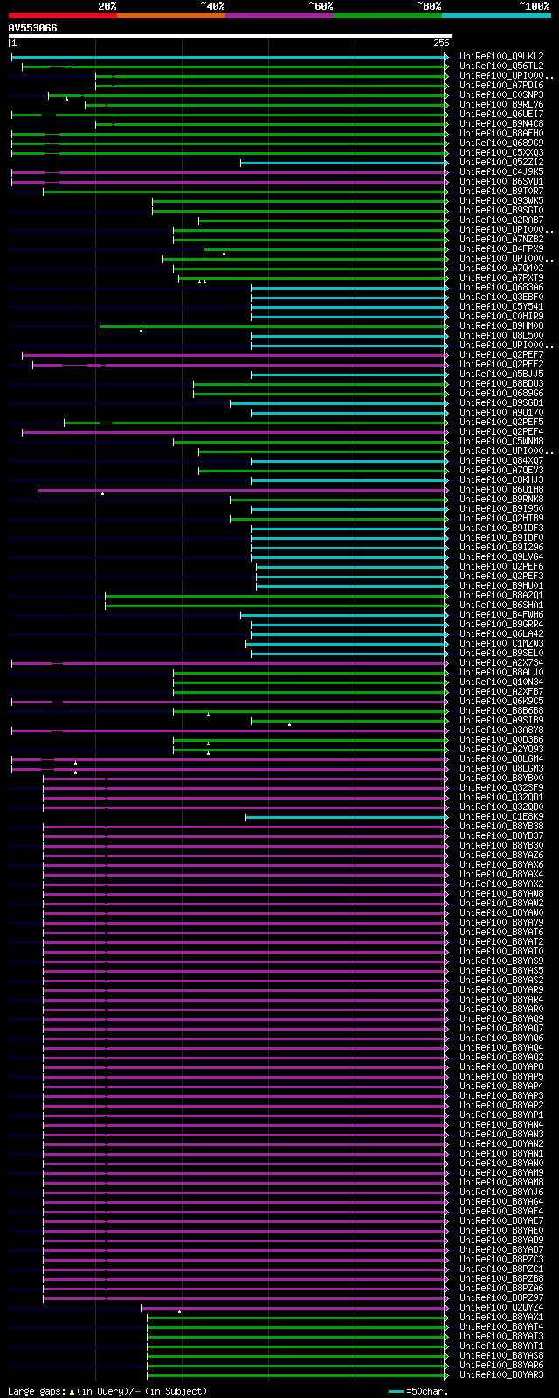Viewport: 559px width, 1398px height.
Task: Select the UniRef100_B6SVD1 label
Action: click(x=501, y=181)
